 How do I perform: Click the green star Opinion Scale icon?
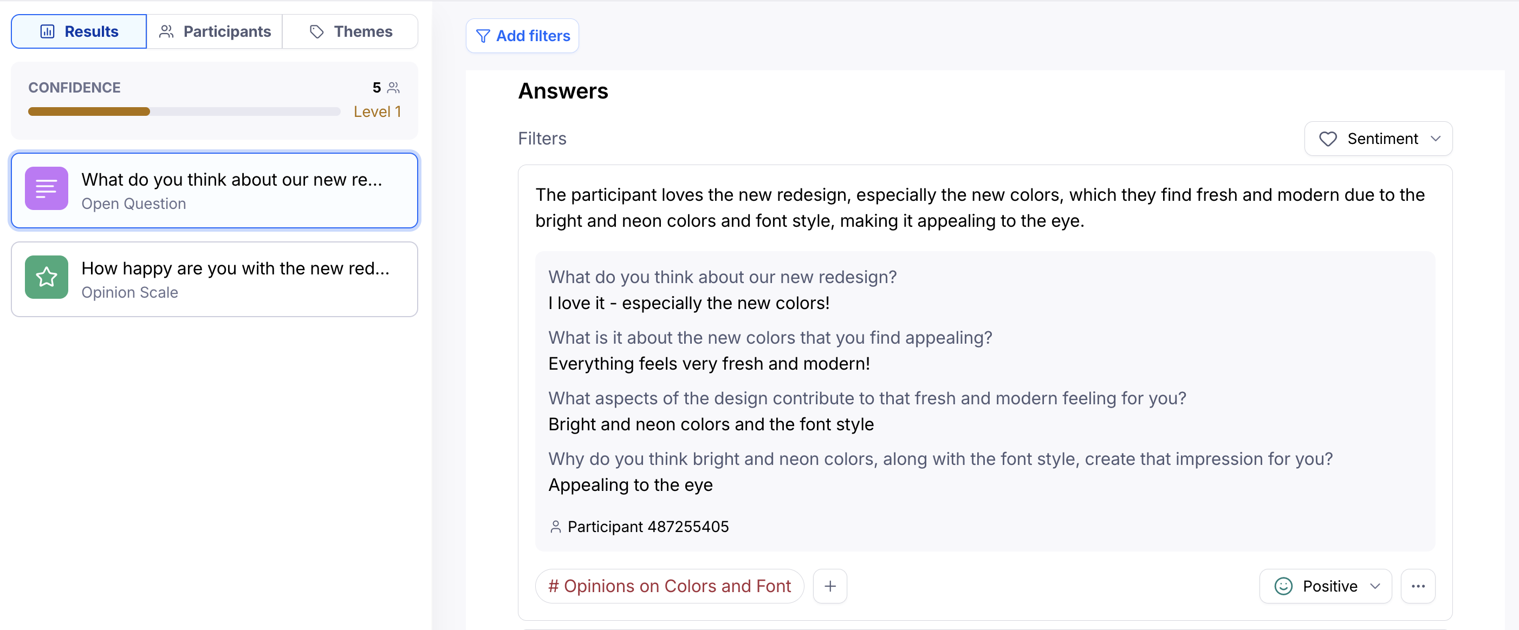47,277
